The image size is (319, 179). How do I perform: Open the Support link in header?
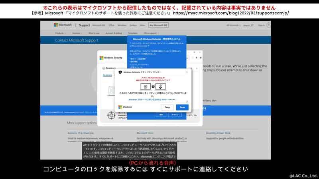(x=84, y=25)
